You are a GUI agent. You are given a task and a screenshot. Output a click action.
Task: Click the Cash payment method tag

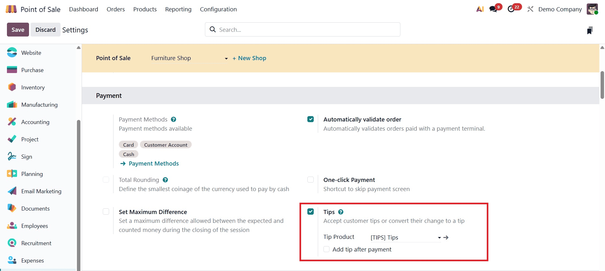(129, 154)
